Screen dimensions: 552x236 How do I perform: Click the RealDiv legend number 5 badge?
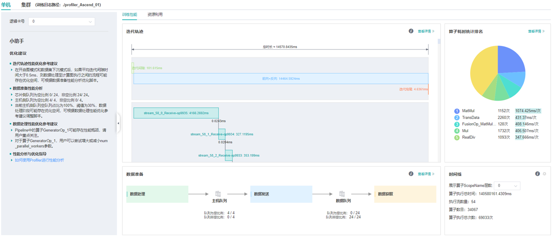(x=457, y=138)
